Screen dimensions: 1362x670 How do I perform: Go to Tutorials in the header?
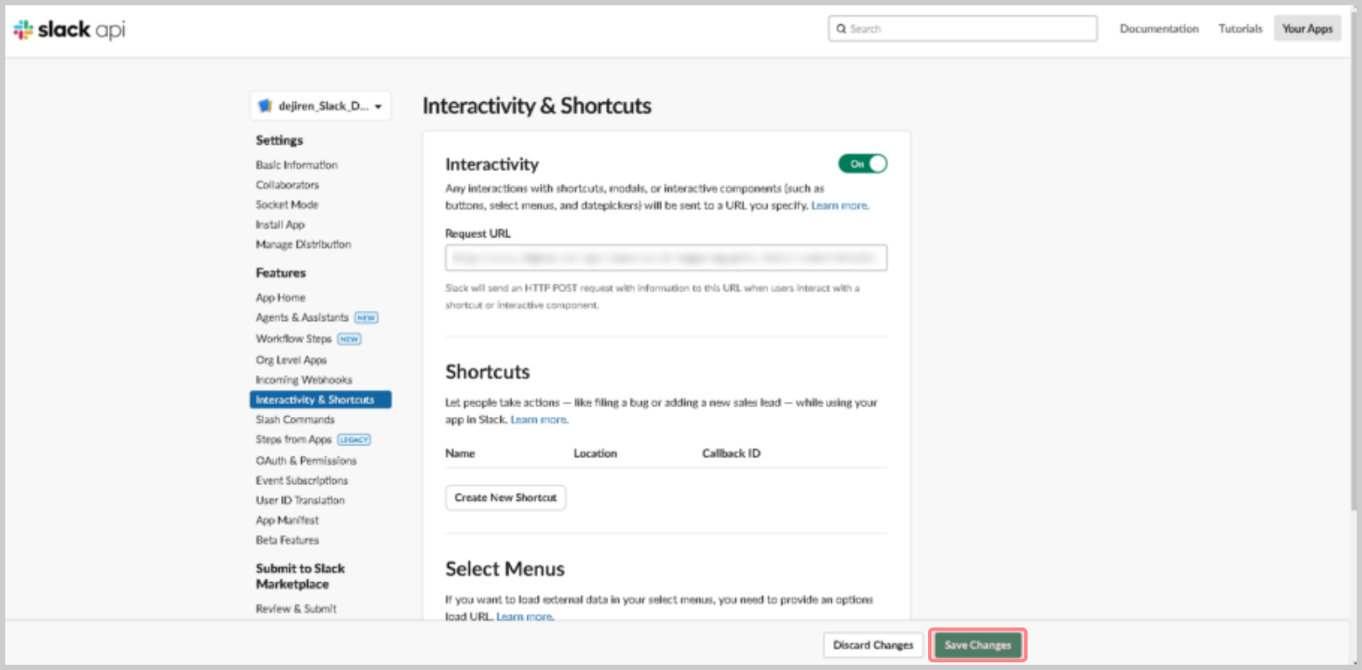click(x=1241, y=29)
